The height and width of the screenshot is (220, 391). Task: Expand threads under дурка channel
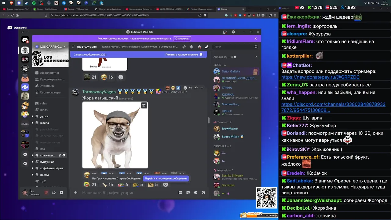coord(32,116)
